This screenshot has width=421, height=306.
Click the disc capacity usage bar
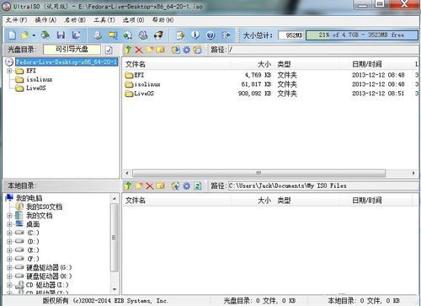click(x=361, y=35)
